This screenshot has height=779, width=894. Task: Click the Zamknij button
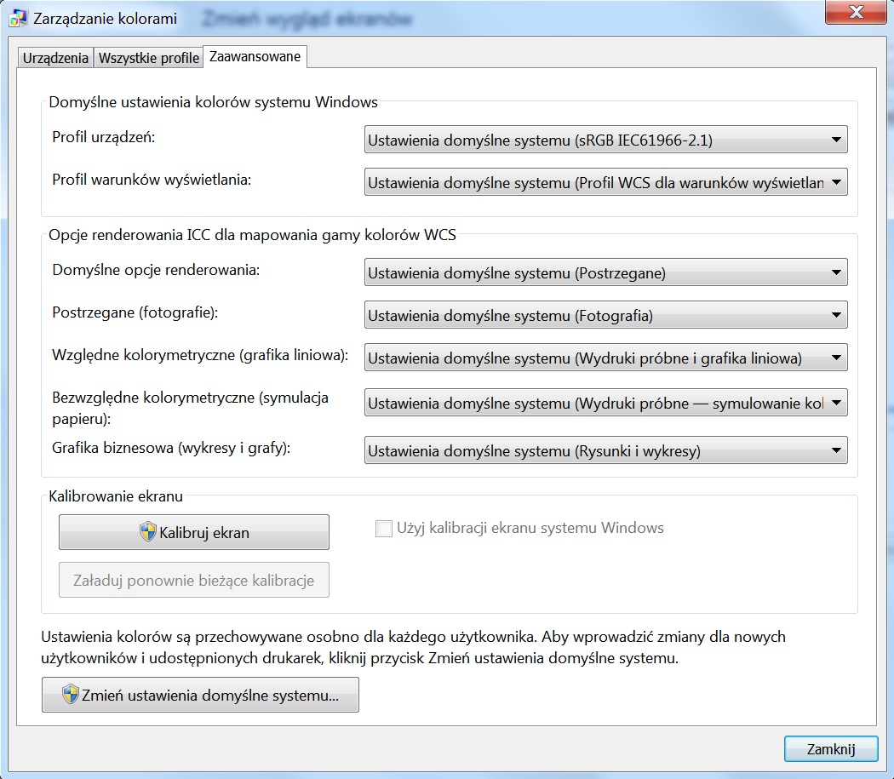pyautogui.click(x=831, y=748)
